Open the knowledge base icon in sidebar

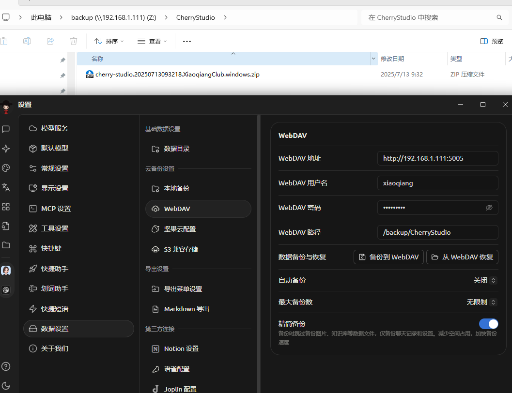tap(6, 226)
